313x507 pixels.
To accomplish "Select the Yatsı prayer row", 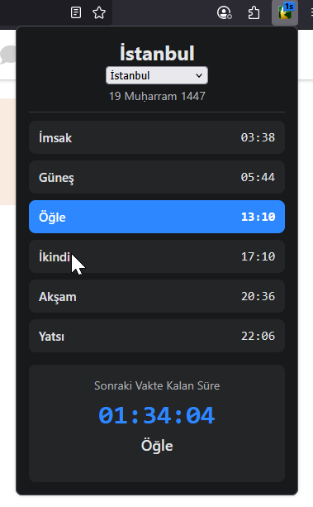I will click(157, 336).
